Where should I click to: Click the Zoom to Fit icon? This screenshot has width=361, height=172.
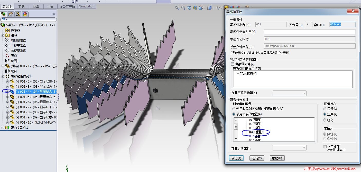[177, 8]
